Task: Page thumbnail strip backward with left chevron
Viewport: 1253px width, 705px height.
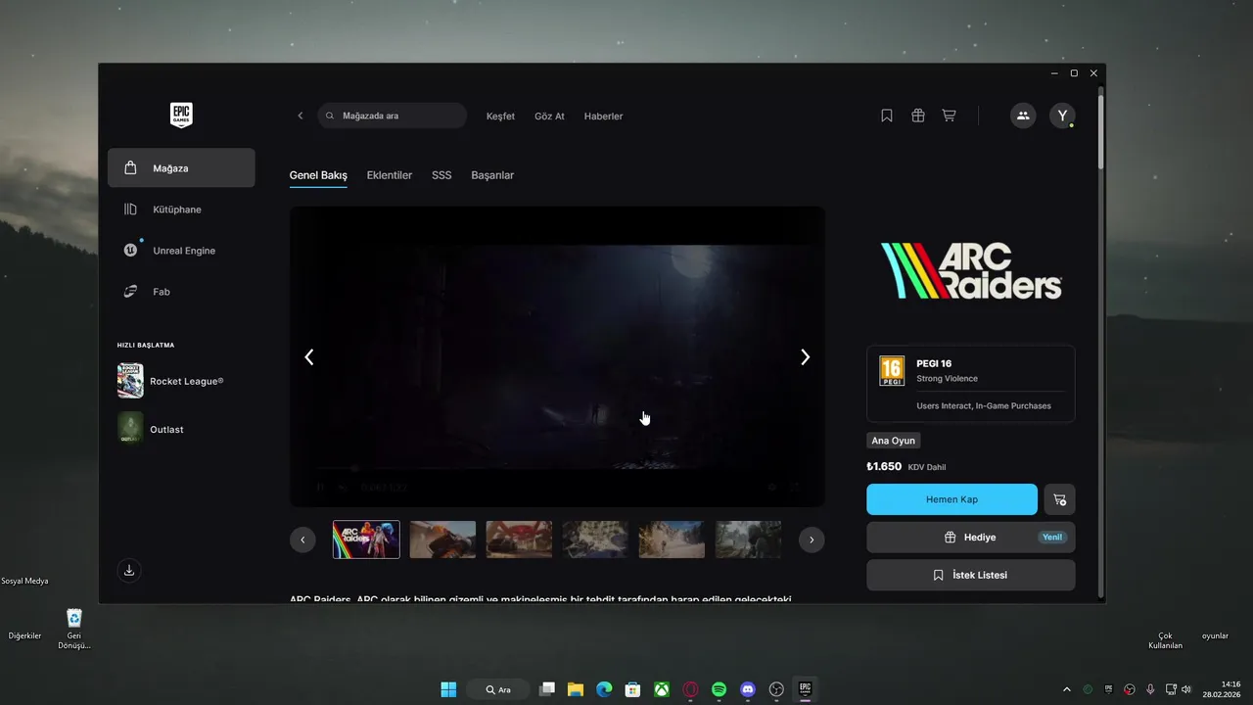Action: tap(302, 540)
